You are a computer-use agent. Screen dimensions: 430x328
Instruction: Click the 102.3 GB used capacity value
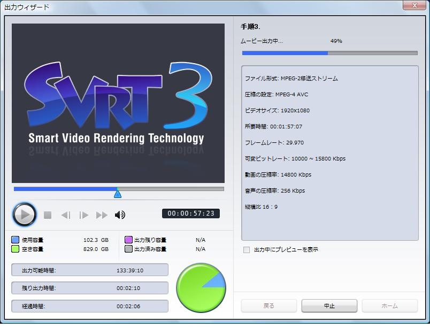[96, 240]
